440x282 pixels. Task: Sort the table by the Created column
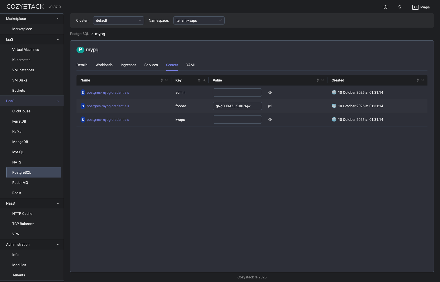[x=418, y=80]
